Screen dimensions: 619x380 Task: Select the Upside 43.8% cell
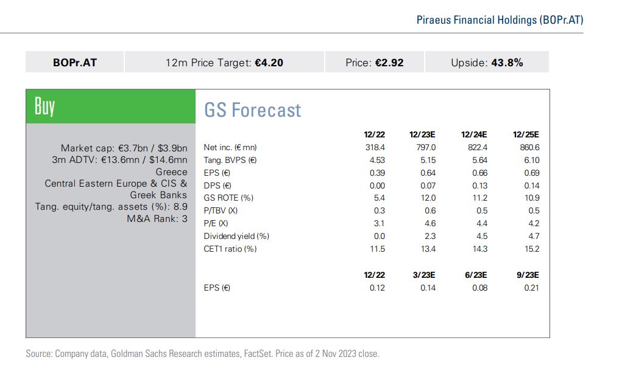486,62
